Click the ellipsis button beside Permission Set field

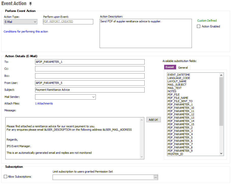pyautogui.click(x=156, y=177)
